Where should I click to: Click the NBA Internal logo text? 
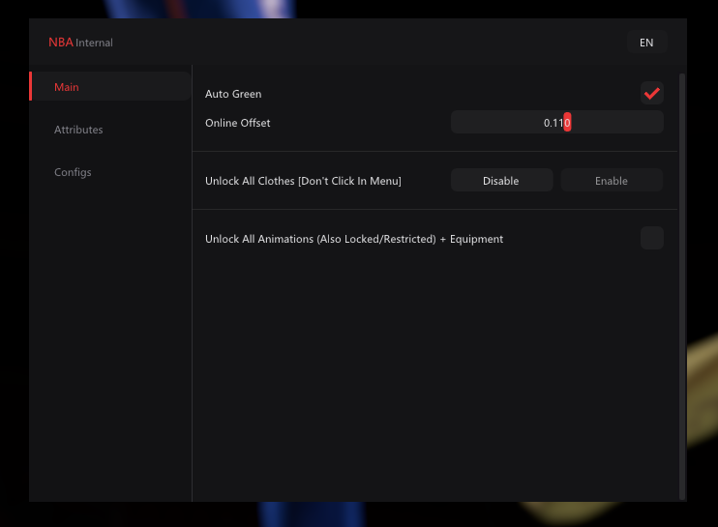80,43
